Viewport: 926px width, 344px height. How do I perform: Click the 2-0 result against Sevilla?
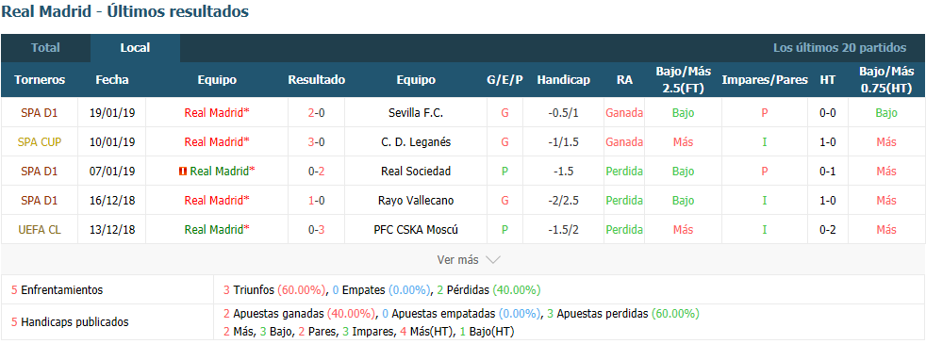pyautogui.click(x=316, y=113)
